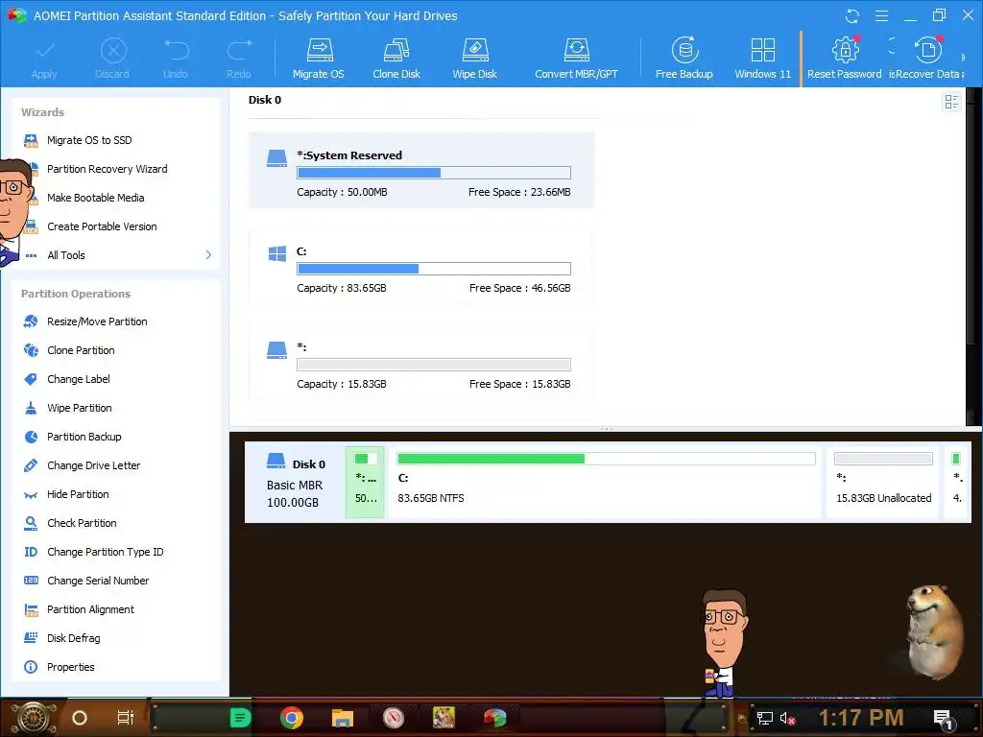The image size is (983, 737).
Task: Click the AOMEI Partition Assistant taskbar icon
Action: coord(494,718)
